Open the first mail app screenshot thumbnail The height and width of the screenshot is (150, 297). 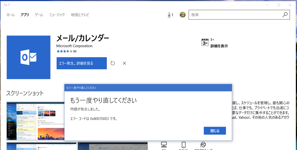[x=35, y=121]
